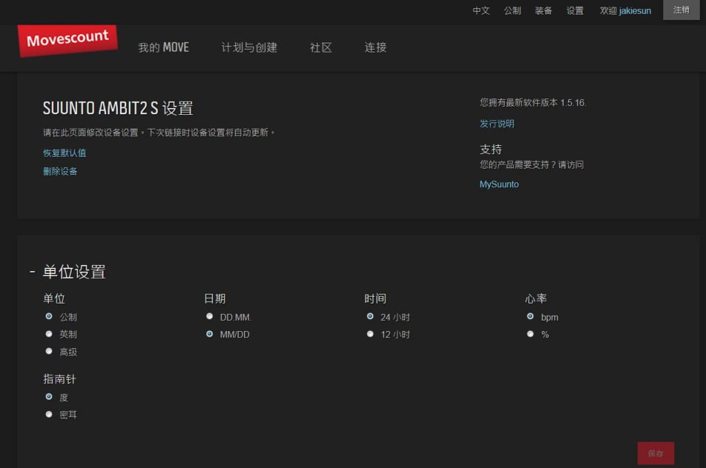Choose the DD.MM. date format
706x468 pixels.
210,317
